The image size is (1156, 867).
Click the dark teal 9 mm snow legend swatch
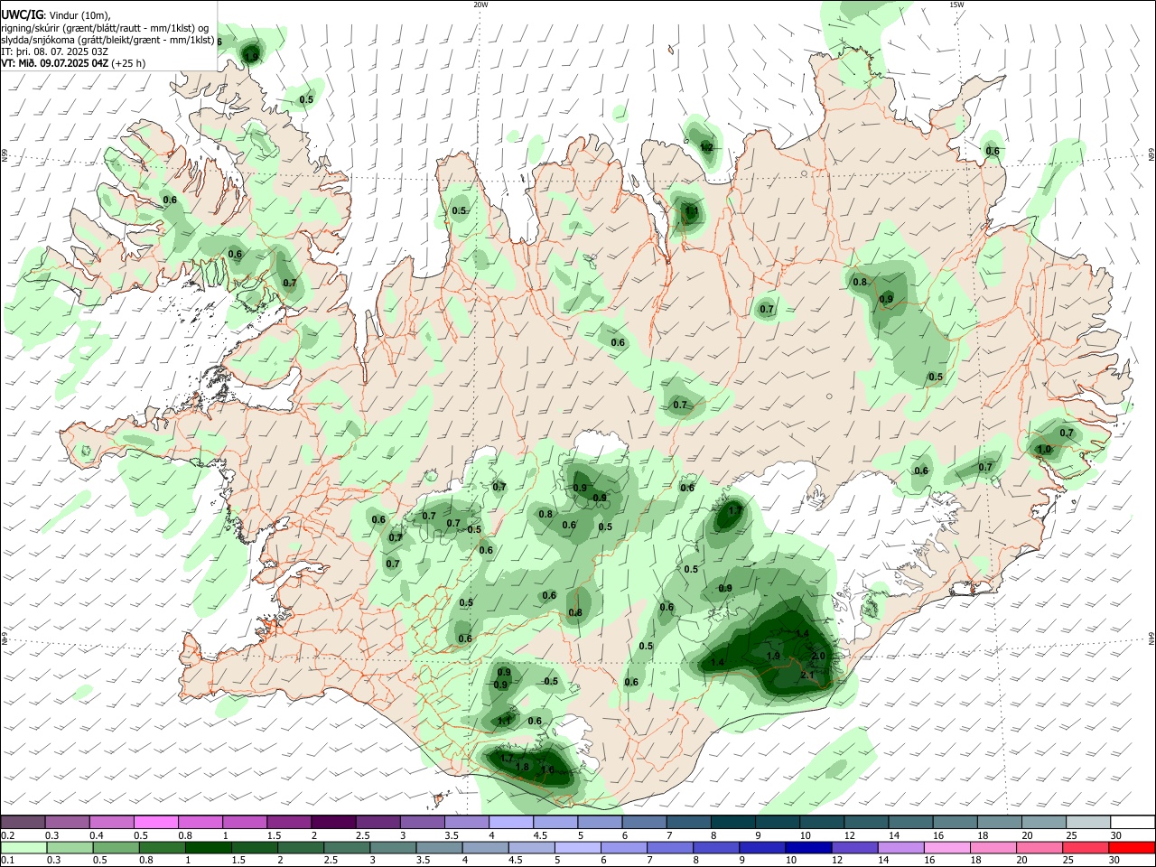point(776,822)
